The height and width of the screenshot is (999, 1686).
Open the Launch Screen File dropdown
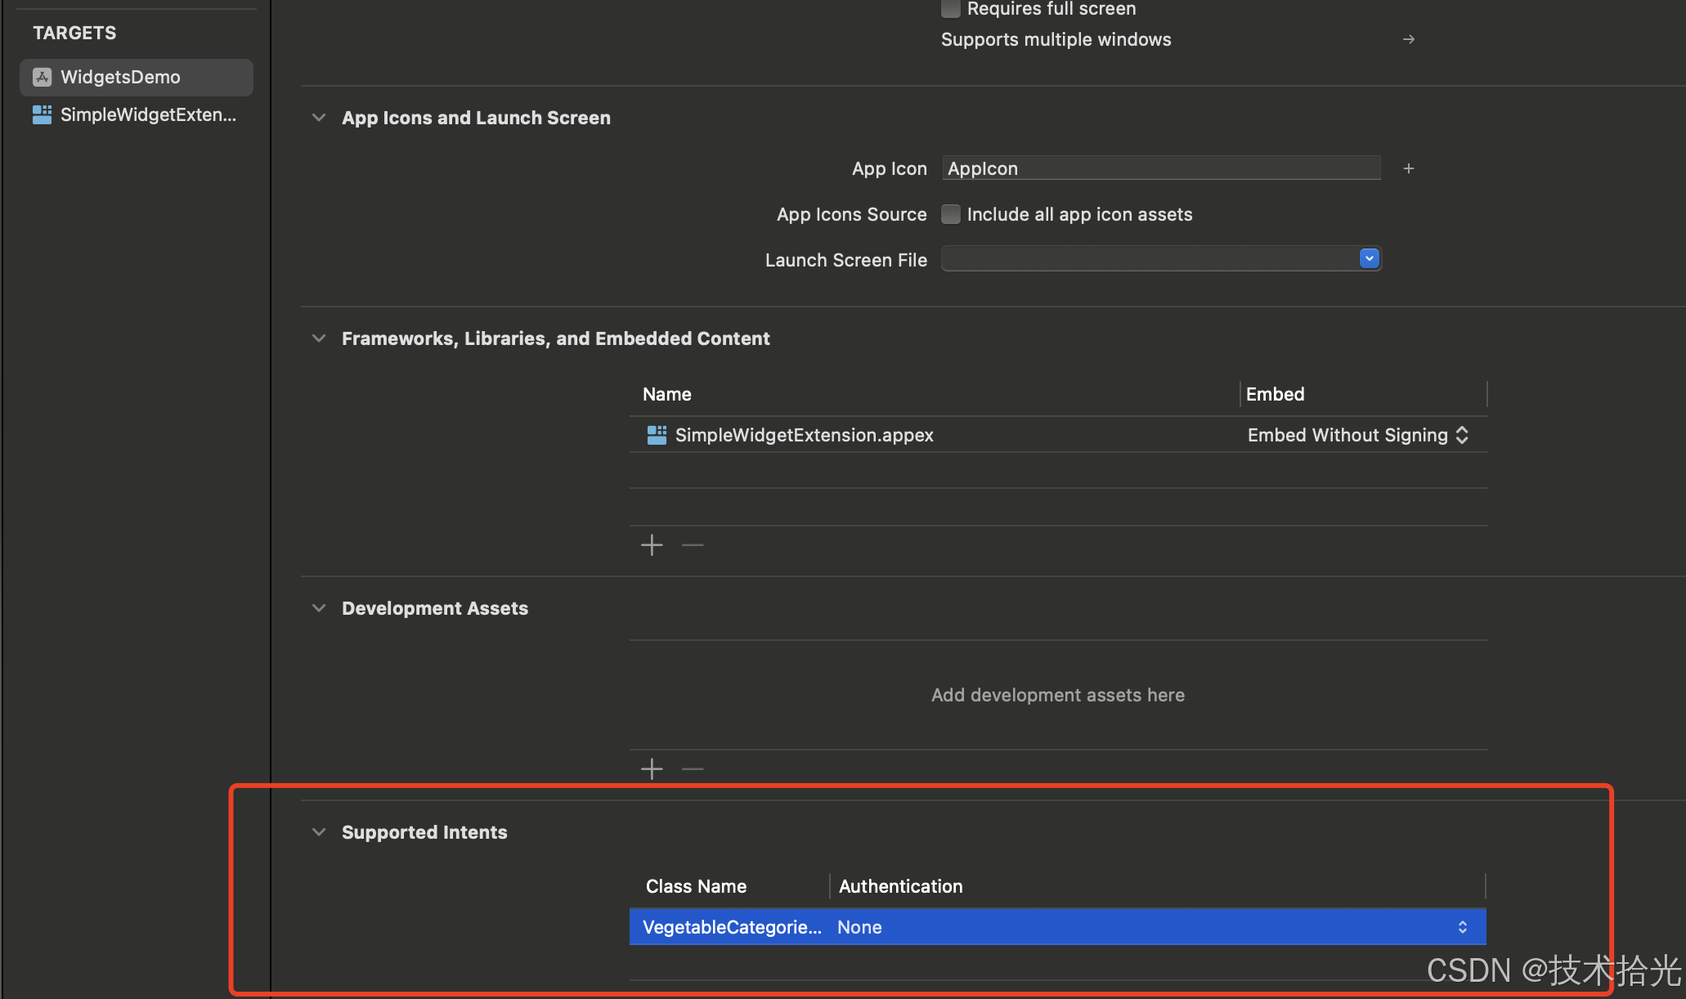1369,259
